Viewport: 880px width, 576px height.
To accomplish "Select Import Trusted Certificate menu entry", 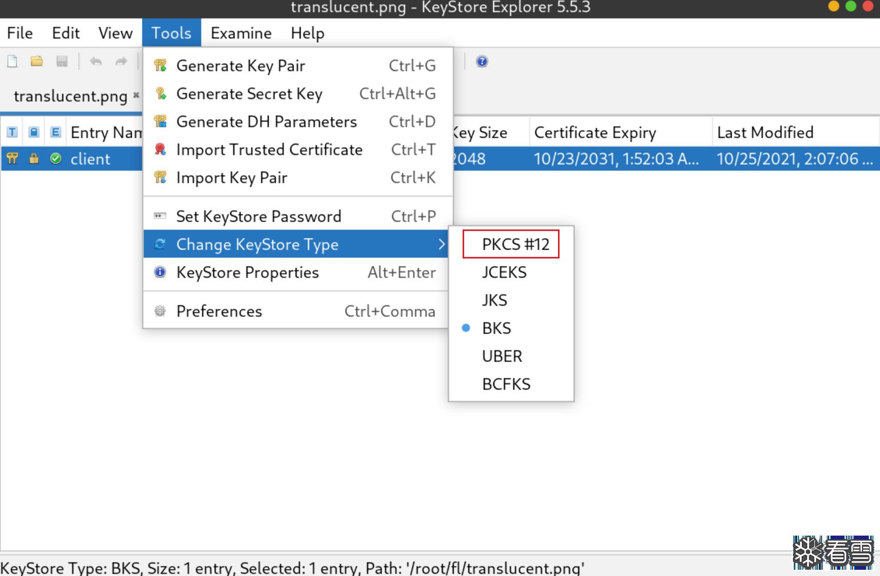I will point(269,150).
